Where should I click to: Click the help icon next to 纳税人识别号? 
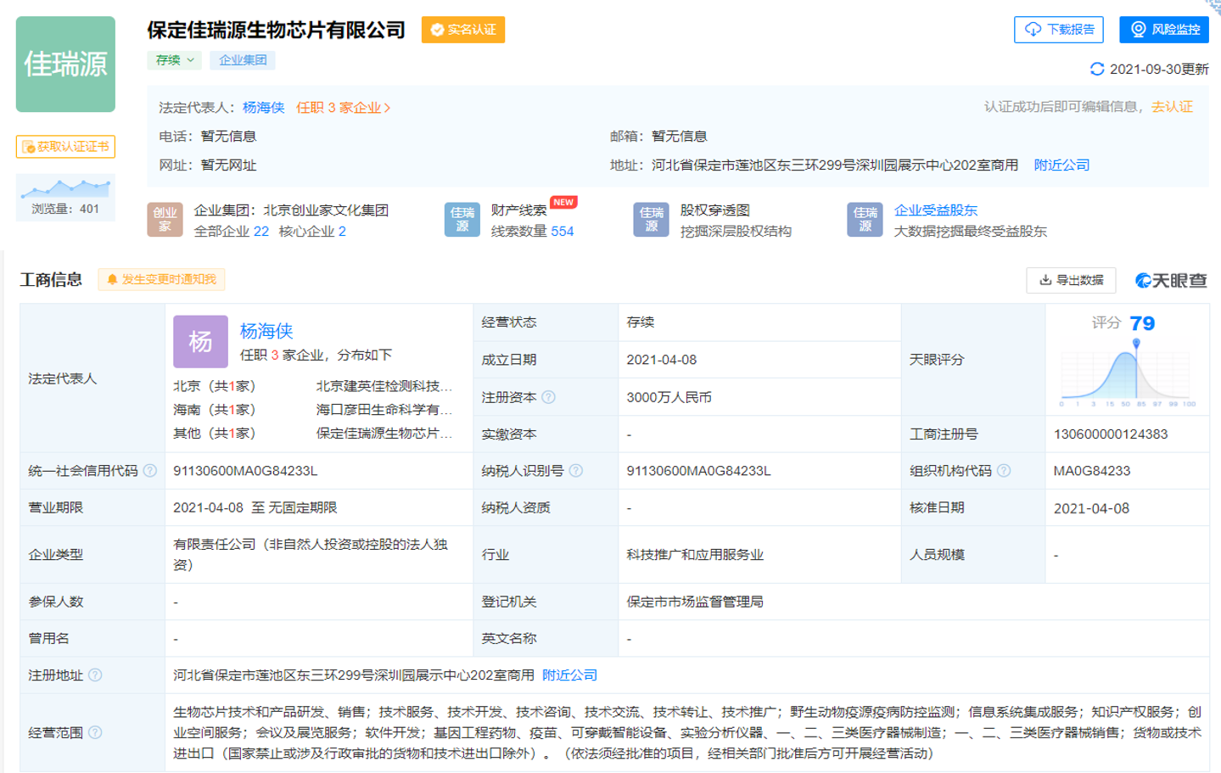point(575,471)
